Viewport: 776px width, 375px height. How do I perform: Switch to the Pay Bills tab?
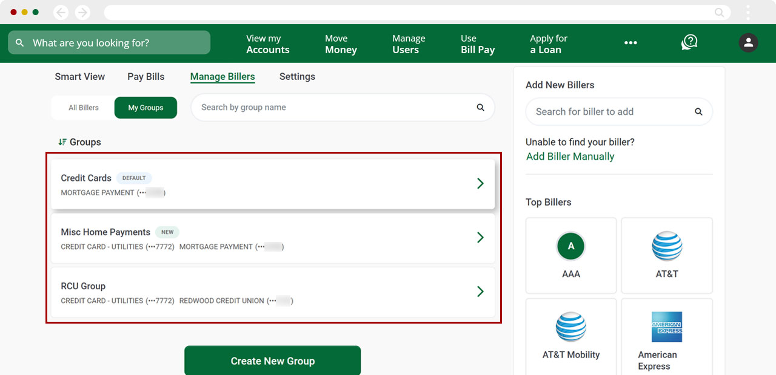(x=145, y=76)
